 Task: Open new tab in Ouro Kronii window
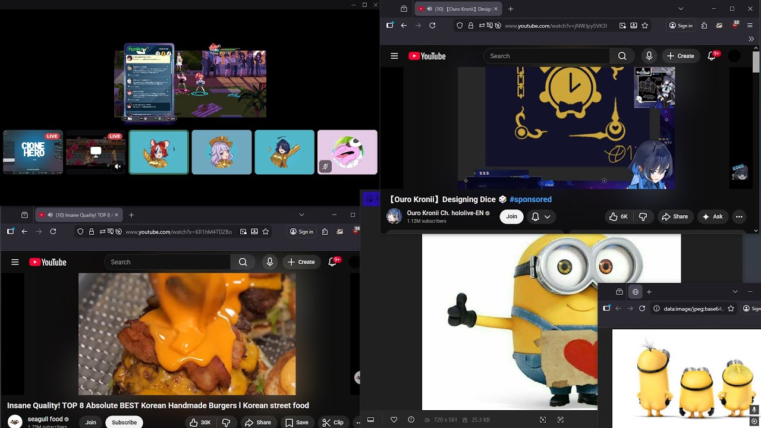511,9
